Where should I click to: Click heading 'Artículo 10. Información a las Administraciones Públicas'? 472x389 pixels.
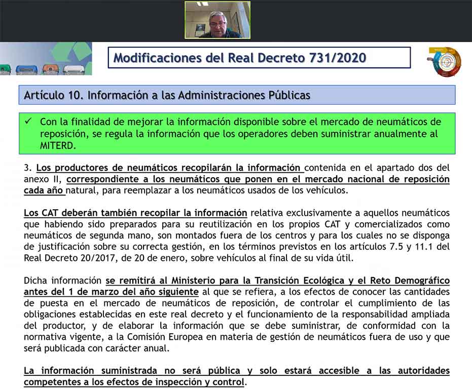coord(167,95)
